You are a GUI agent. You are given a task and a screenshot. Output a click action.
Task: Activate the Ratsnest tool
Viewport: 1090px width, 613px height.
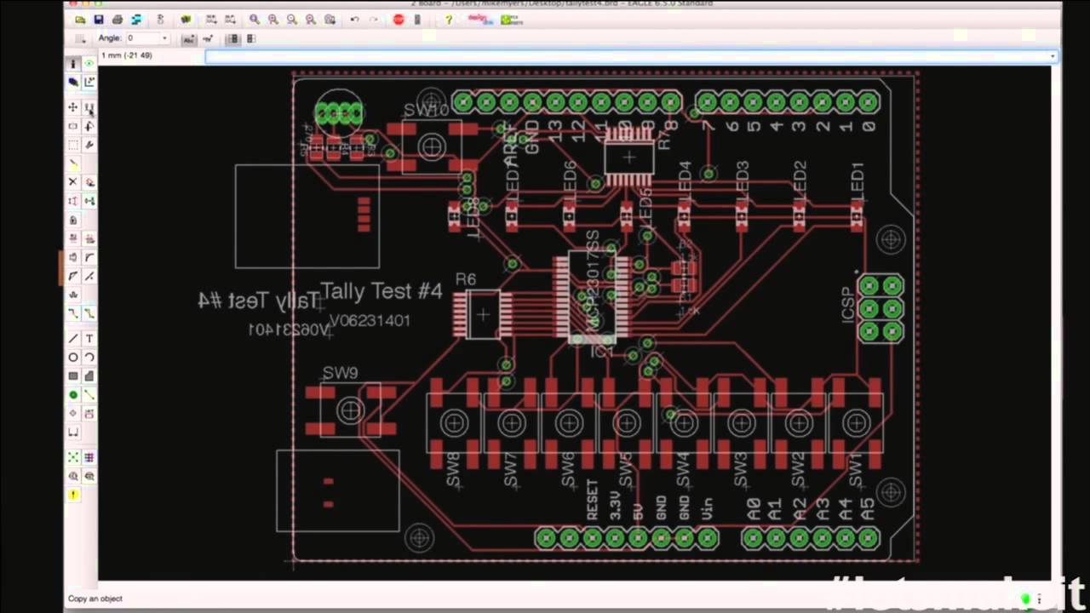click(73, 457)
